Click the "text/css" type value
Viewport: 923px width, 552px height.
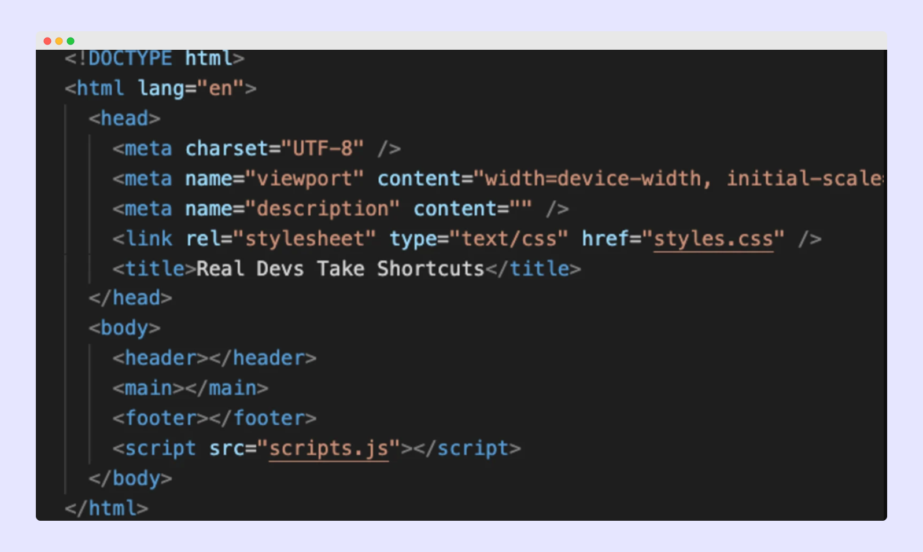tap(508, 239)
